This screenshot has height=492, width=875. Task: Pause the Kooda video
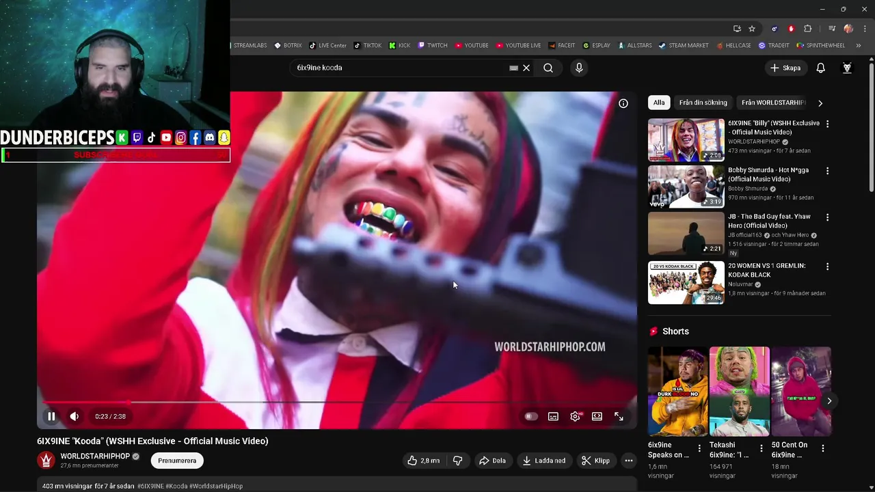tap(51, 416)
